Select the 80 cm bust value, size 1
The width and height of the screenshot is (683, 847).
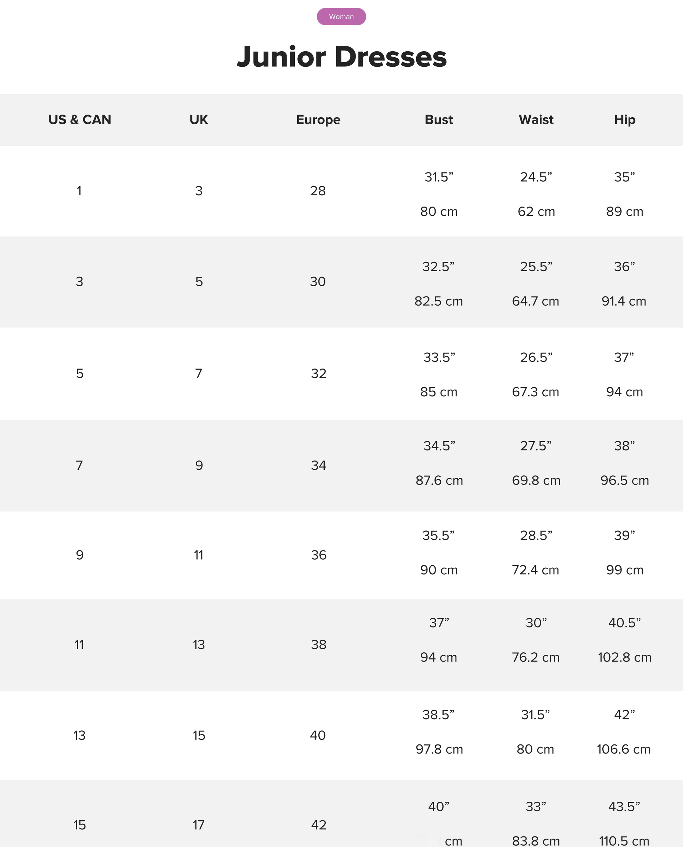439,211
